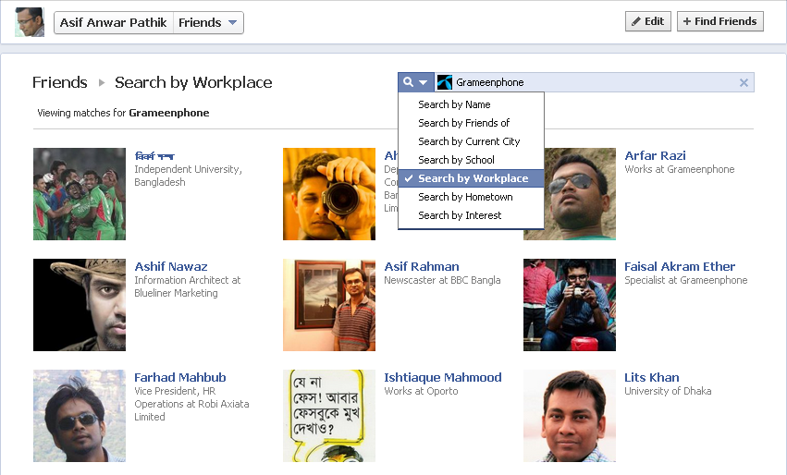Open Ishtiaque Mahmood's profile link

pos(443,377)
